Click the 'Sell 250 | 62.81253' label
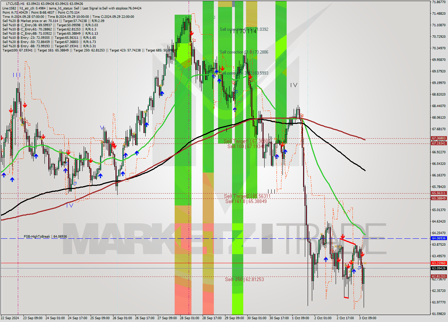Viewport: 448px width, 322px height. [x=245, y=279]
